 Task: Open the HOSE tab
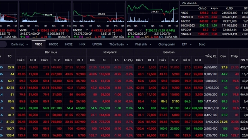click(69, 44)
